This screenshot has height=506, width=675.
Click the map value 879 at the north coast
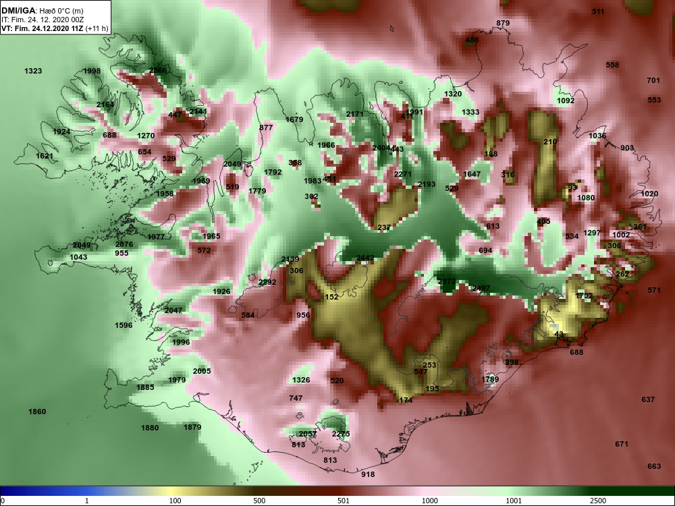pos(503,23)
